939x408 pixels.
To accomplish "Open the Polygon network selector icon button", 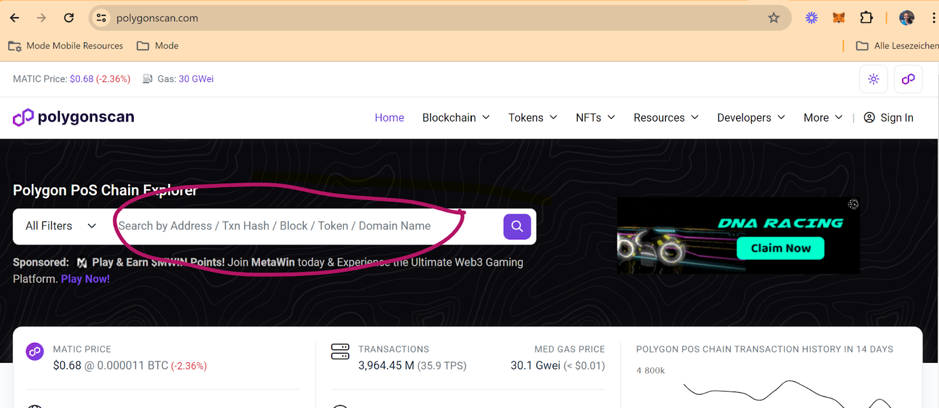I will pyautogui.click(x=908, y=79).
